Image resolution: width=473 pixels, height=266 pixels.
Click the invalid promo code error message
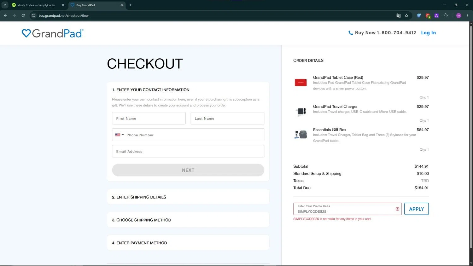[332, 219]
